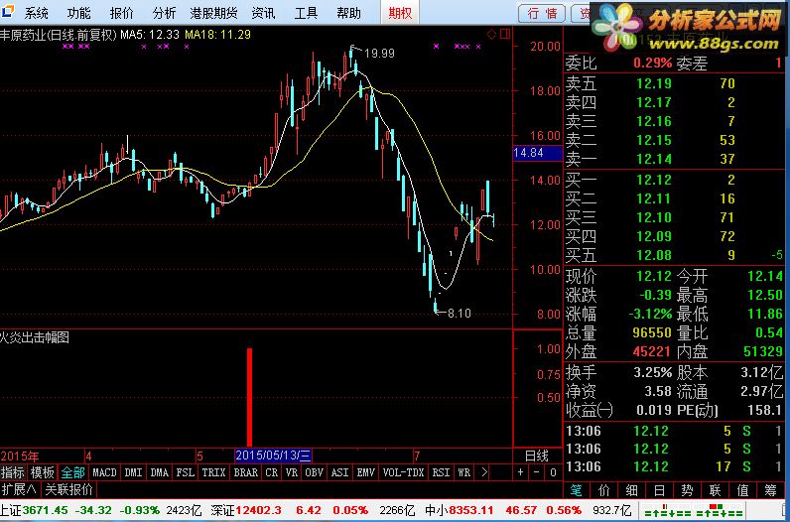The image size is (790, 522).
Task: Select the CR indicator tab
Action: (272, 472)
